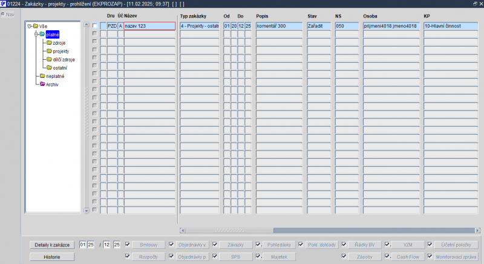Click the neplatné folder icon

(42, 76)
